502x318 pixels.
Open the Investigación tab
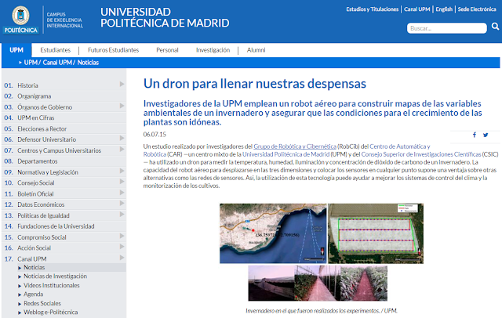click(213, 50)
